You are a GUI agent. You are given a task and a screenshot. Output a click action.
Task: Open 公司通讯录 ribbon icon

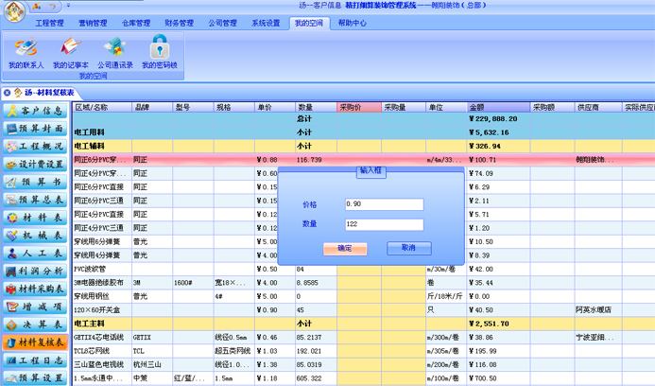115,54
